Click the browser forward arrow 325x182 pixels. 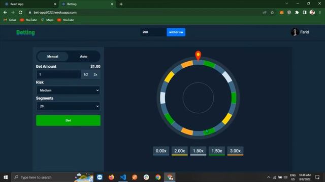point(13,12)
